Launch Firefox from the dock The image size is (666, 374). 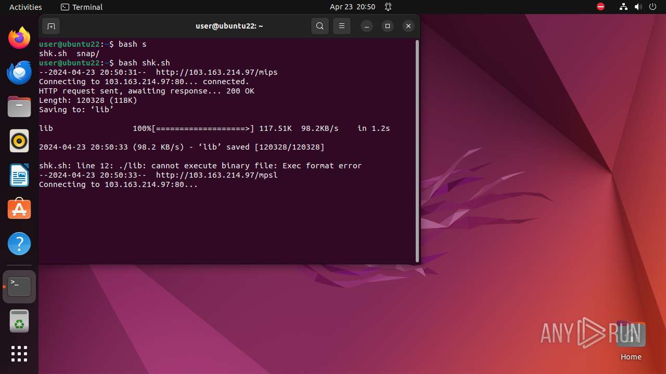click(19, 38)
